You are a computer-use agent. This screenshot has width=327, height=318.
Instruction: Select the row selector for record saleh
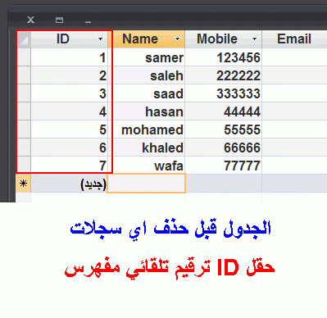click(24, 75)
